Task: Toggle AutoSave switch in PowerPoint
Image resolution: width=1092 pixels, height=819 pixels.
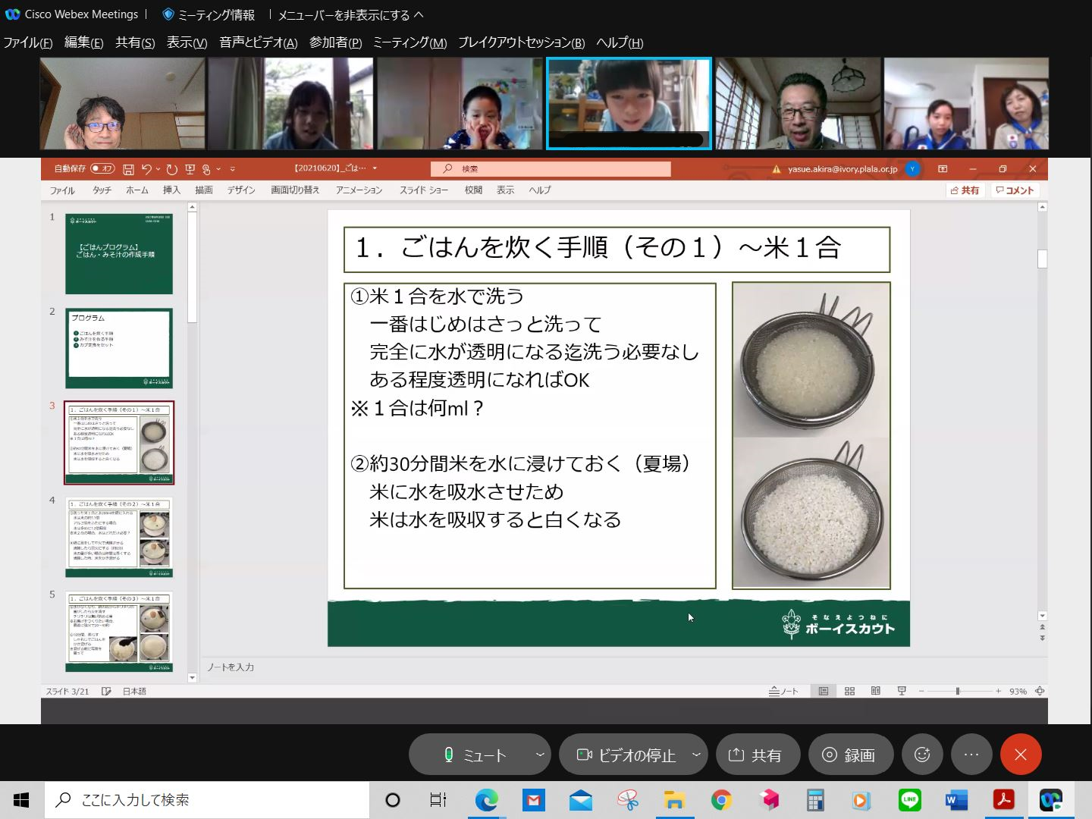Action: coord(102,168)
